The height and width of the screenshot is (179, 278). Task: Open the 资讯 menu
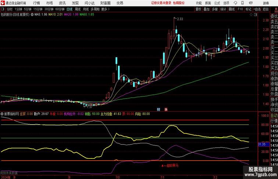click(62, 3)
